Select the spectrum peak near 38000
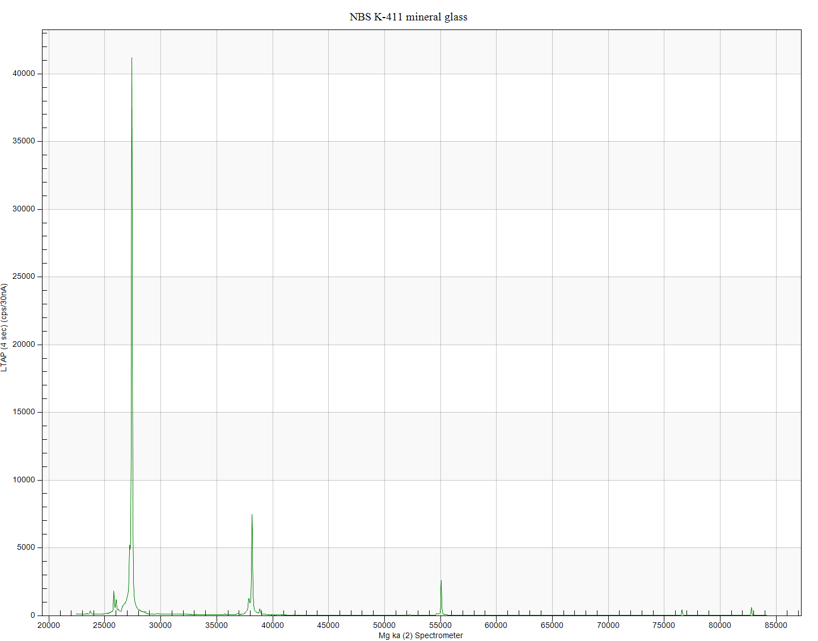This screenshot has height=641, width=818. (x=252, y=517)
